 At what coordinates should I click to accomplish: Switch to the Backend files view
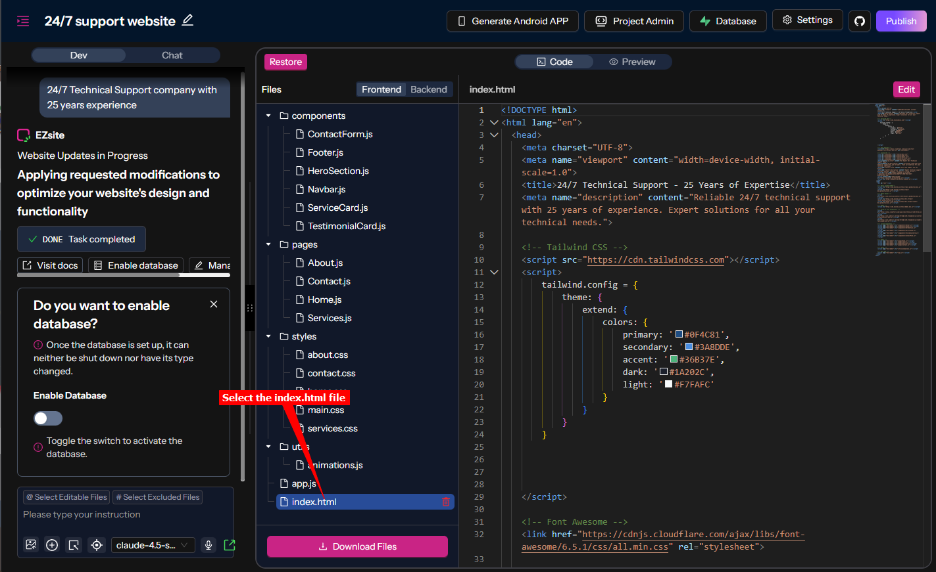click(428, 89)
